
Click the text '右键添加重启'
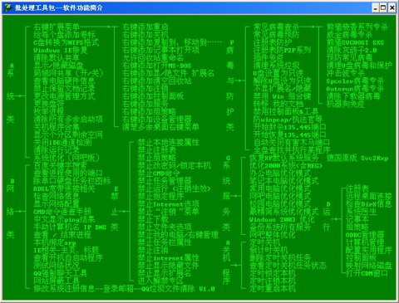tap(145, 27)
